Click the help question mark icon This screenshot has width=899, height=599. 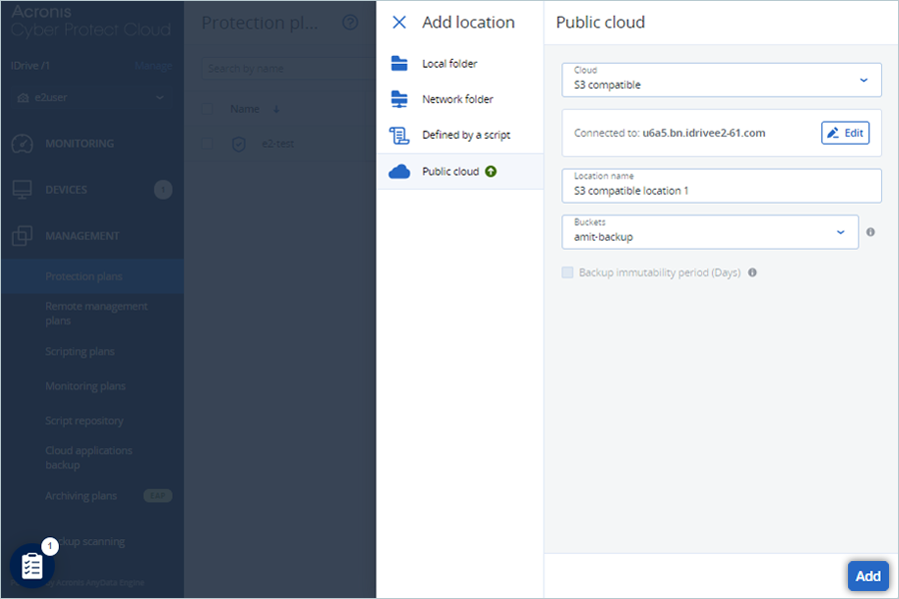point(351,22)
